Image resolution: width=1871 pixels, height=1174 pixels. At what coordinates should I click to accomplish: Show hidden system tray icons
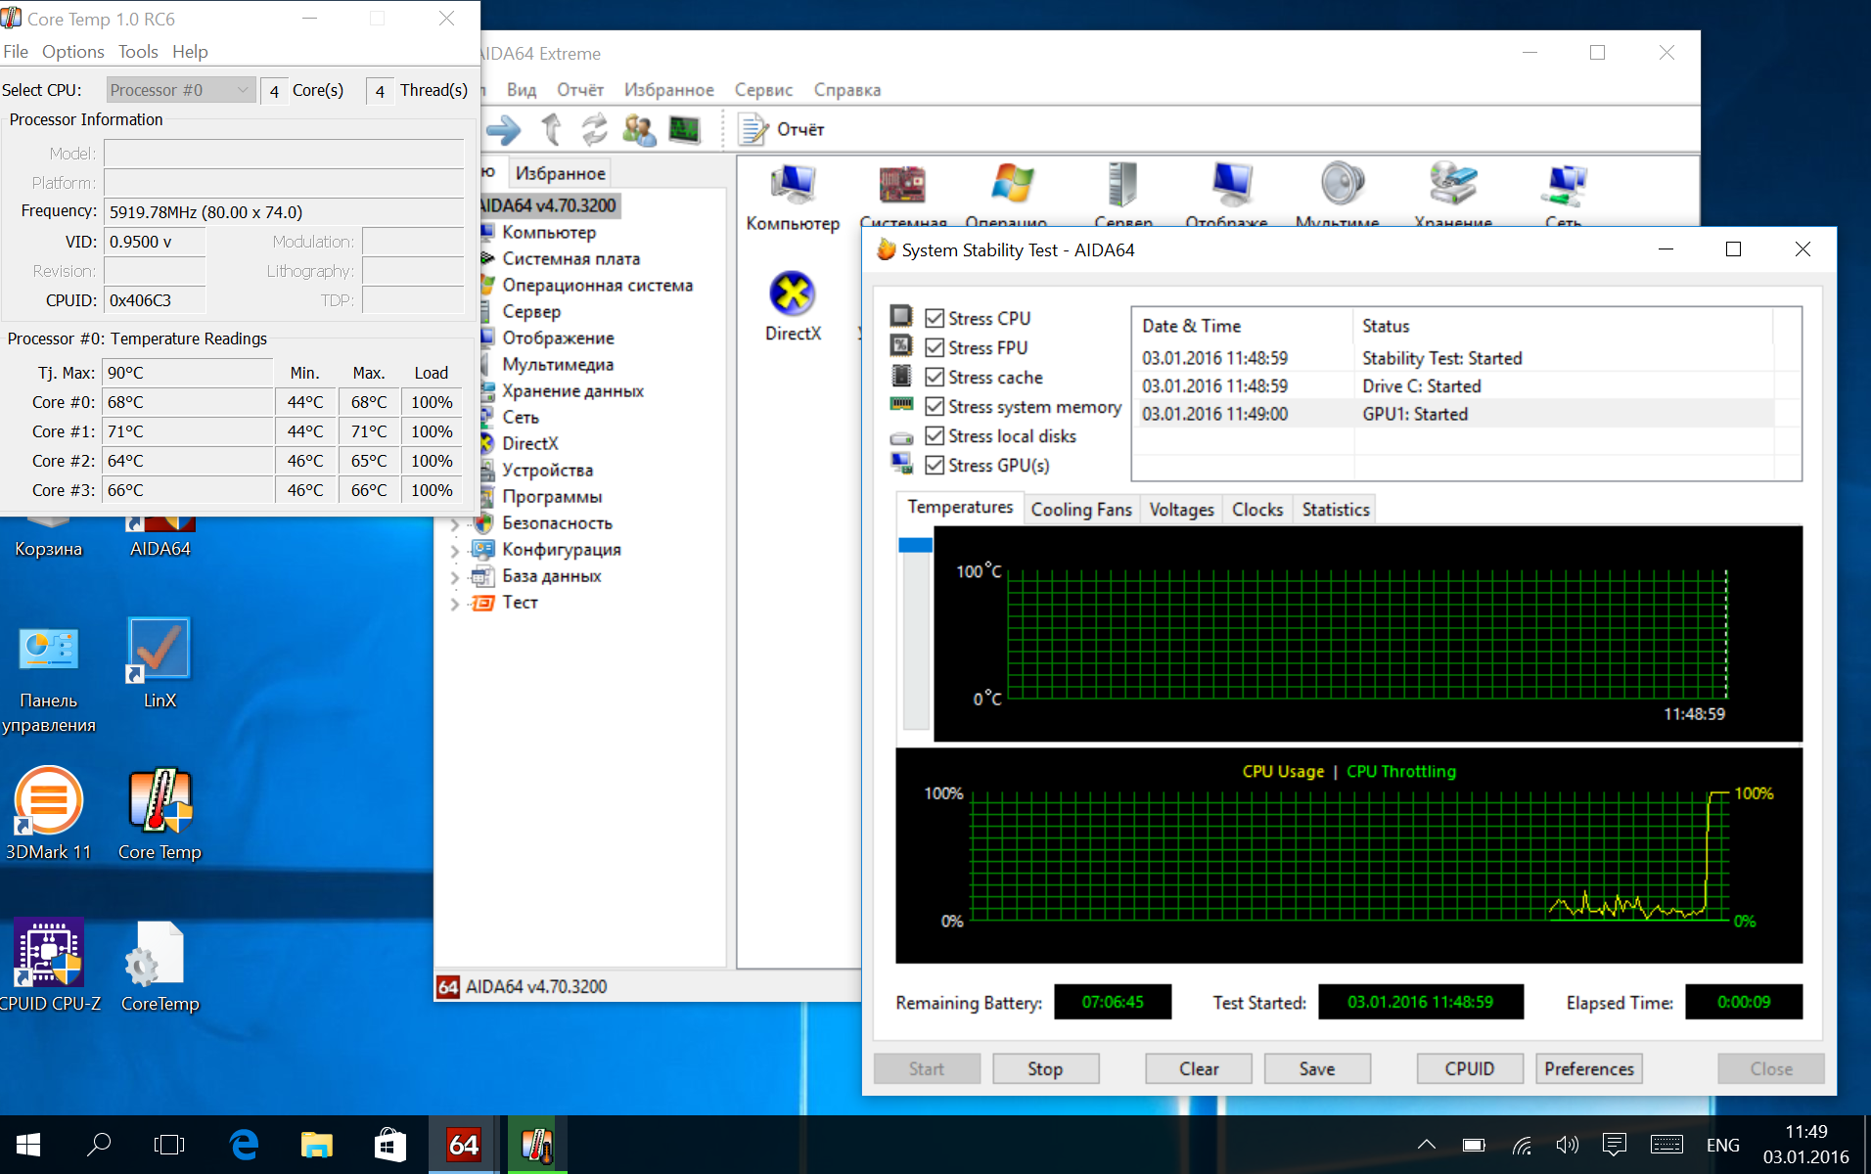pyautogui.click(x=1426, y=1145)
